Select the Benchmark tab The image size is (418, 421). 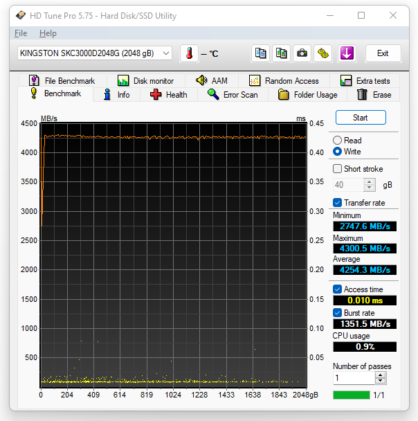[56, 93]
